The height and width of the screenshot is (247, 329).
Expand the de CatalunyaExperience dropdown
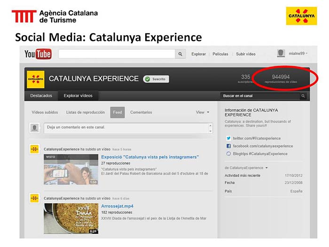[x=246, y=168]
